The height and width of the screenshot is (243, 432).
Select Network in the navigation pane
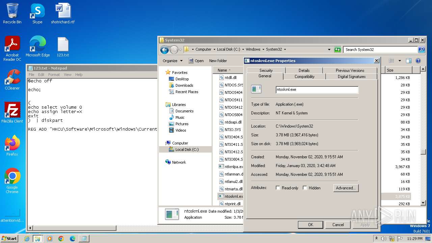[x=179, y=162]
